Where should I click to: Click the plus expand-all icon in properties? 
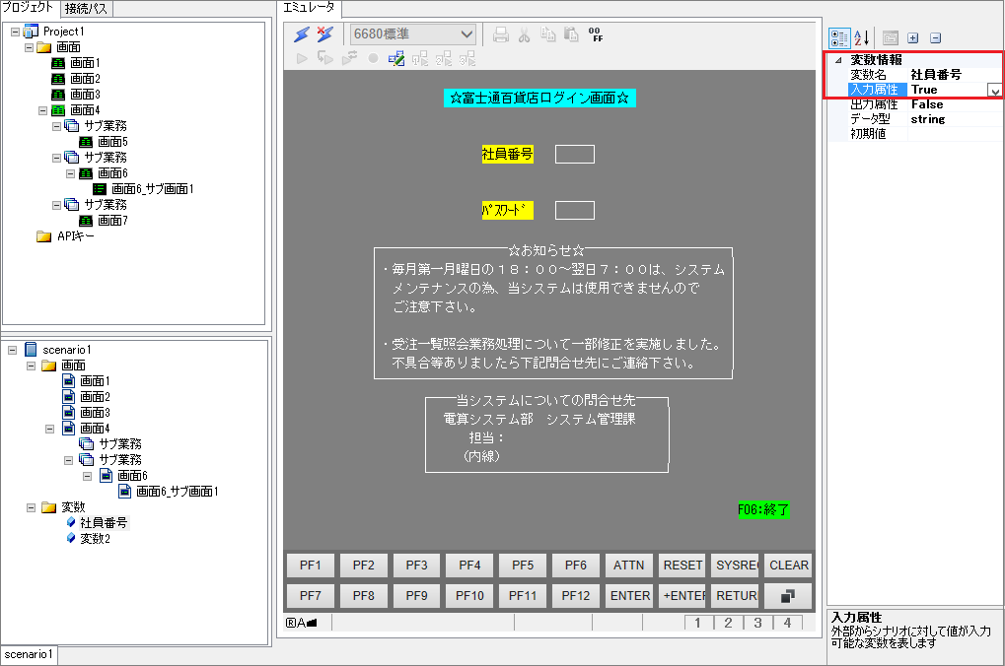913,38
